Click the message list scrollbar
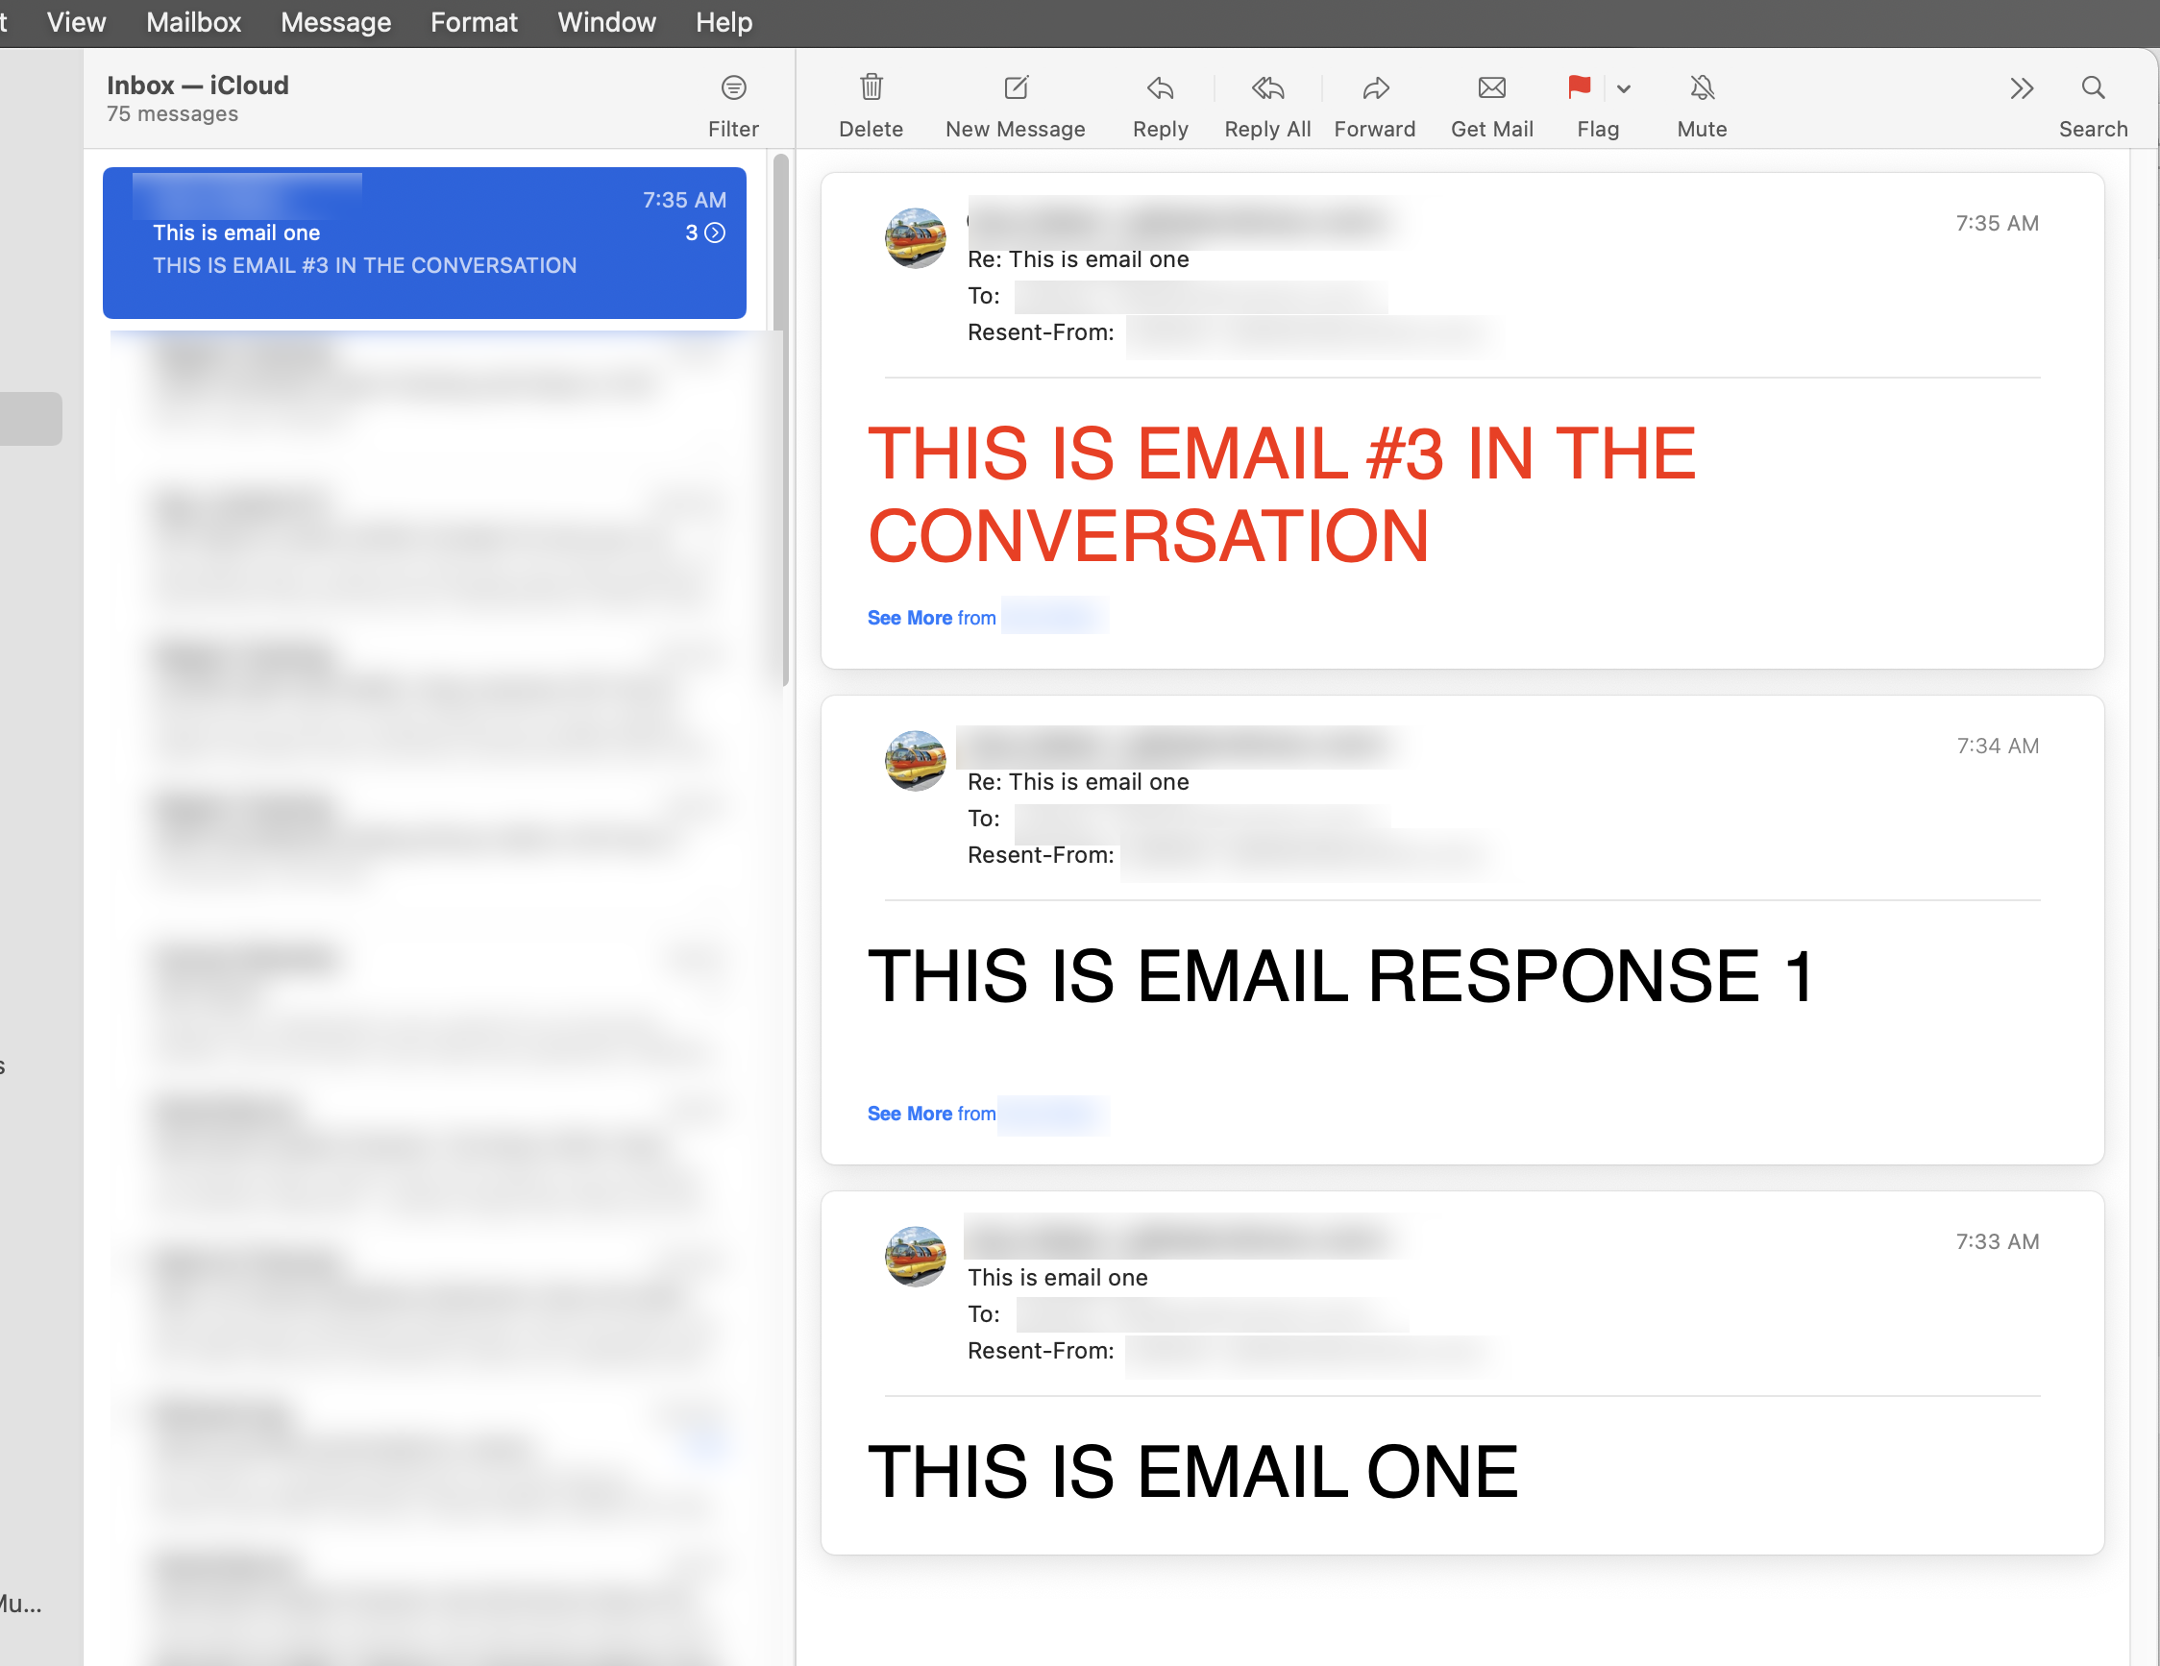 coord(781,415)
